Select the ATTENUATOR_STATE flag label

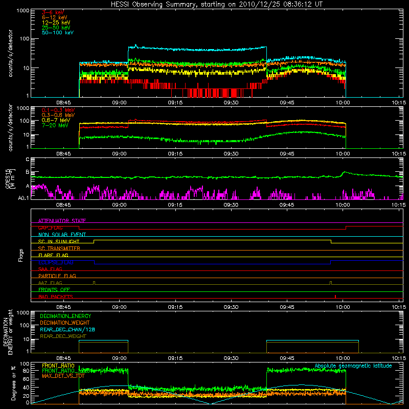(x=62, y=221)
